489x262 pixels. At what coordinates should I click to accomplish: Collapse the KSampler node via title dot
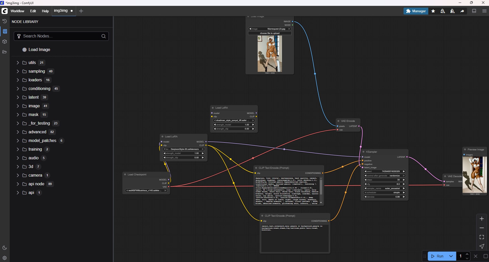[x=363, y=152]
